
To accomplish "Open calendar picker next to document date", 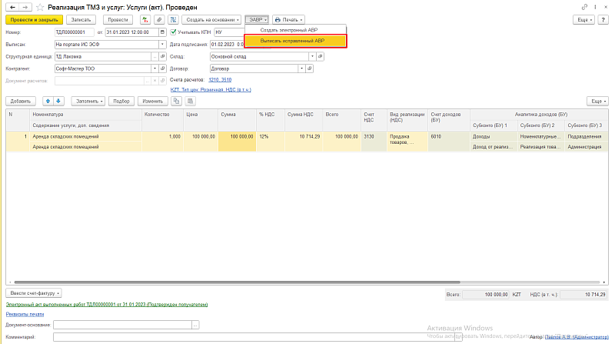I will pos(162,32).
